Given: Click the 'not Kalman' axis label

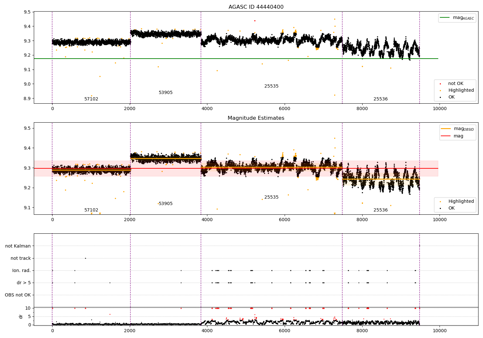Looking at the screenshot, I should [18, 246].
